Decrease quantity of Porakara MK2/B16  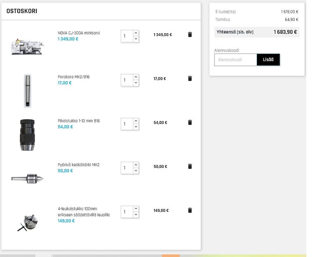pos(136,83)
